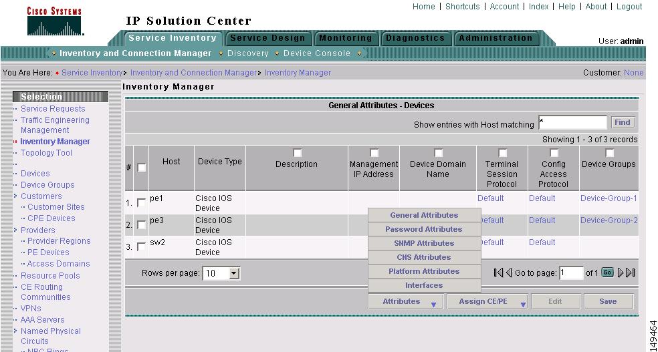Check the Description column checkbox
This screenshot has width=658, height=352.
(x=297, y=152)
